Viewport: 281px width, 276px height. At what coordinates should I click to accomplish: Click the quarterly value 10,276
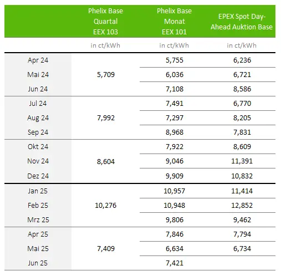click(106, 206)
